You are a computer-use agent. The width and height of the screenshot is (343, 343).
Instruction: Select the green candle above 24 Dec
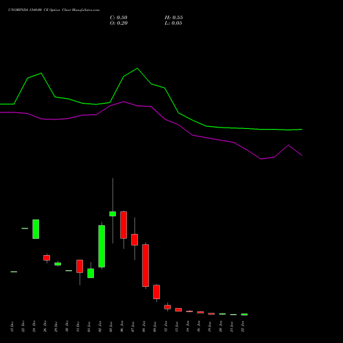coord(36,229)
